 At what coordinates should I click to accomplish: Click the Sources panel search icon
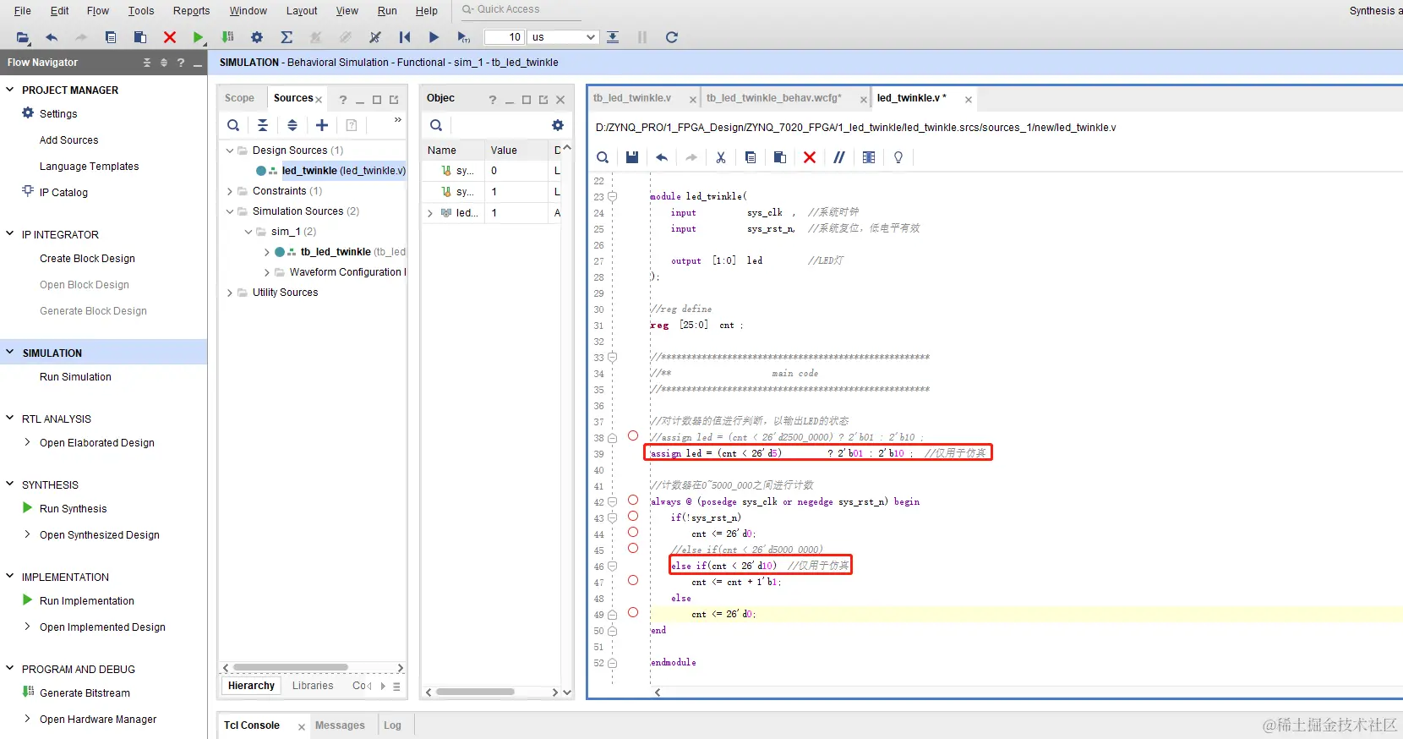pos(233,125)
